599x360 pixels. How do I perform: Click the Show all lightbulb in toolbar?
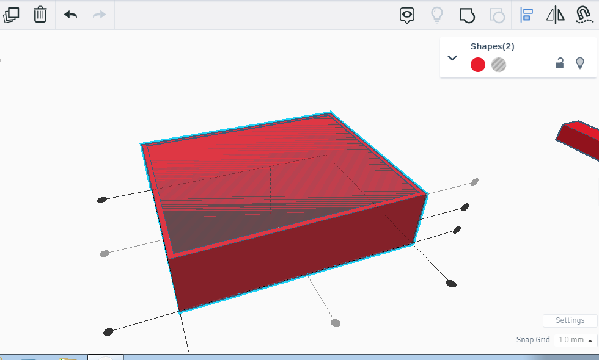pyautogui.click(x=437, y=15)
